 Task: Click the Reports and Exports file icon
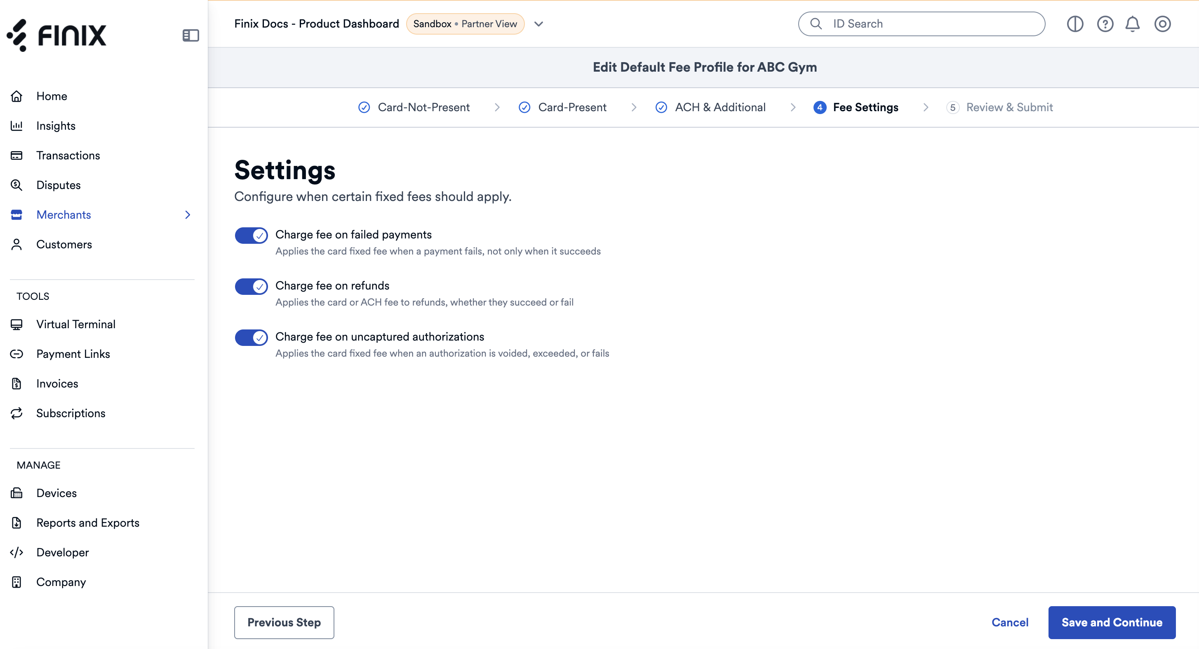(x=17, y=523)
